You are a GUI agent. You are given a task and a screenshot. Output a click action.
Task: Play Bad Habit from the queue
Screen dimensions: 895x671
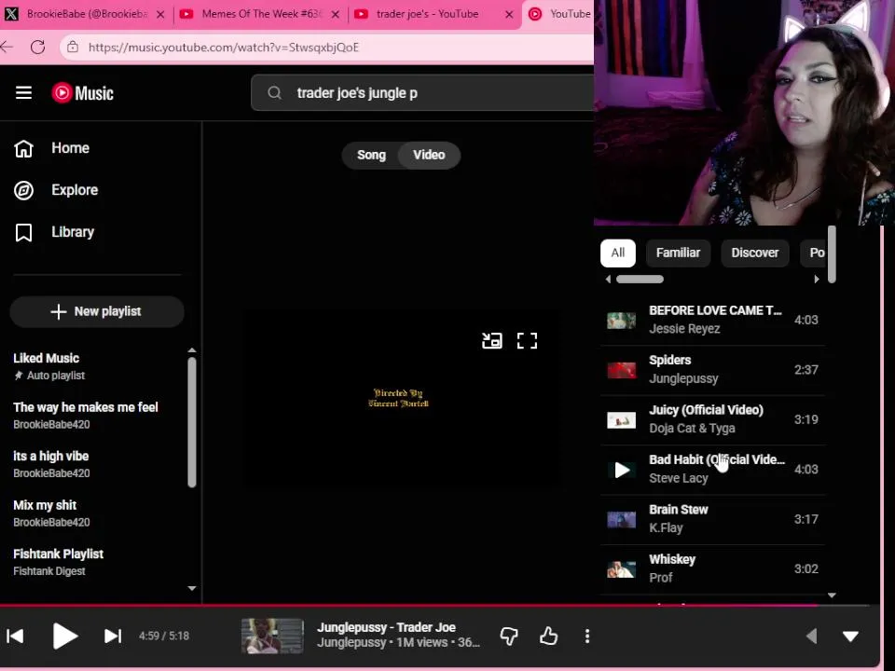tap(622, 470)
